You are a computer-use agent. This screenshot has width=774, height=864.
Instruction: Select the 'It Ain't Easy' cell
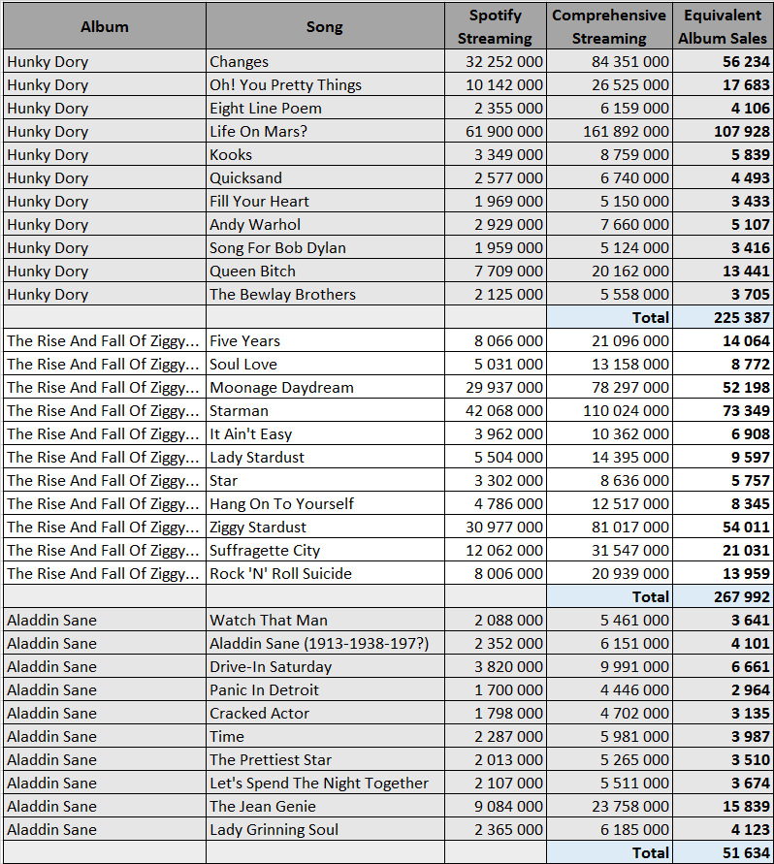[325, 433]
